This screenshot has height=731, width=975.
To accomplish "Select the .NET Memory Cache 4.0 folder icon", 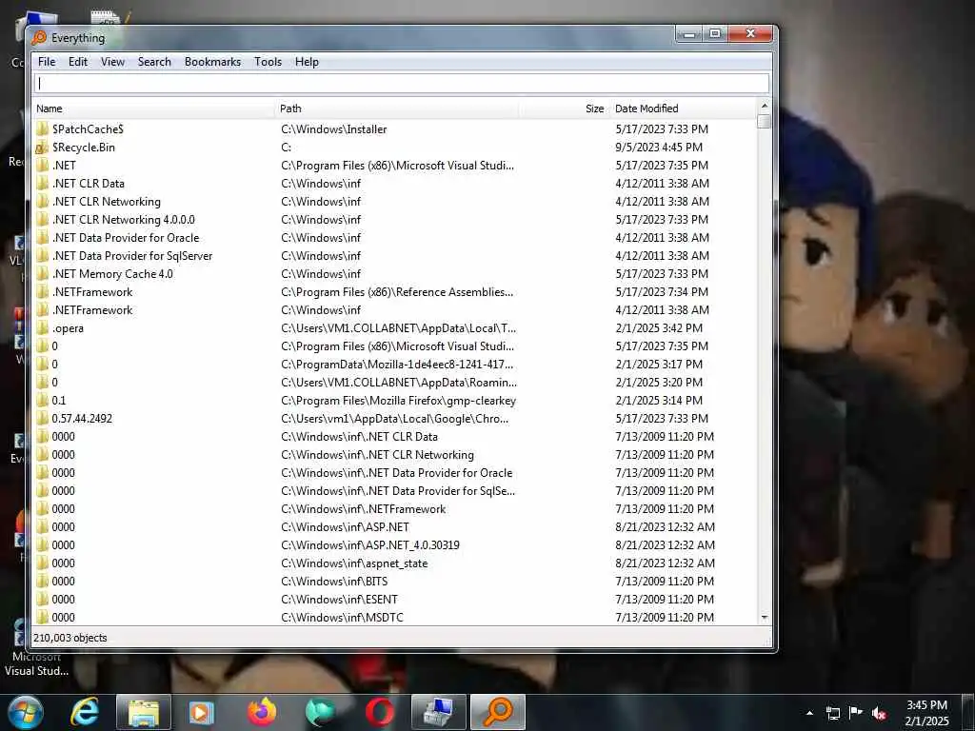I will point(42,273).
